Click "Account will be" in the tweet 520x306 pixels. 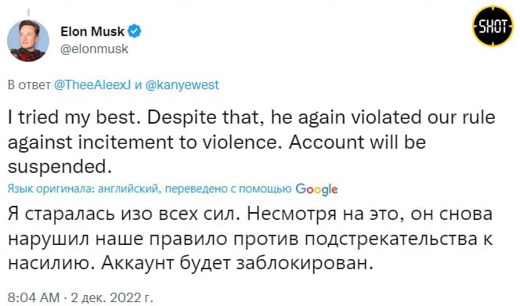pyautogui.click(x=357, y=142)
